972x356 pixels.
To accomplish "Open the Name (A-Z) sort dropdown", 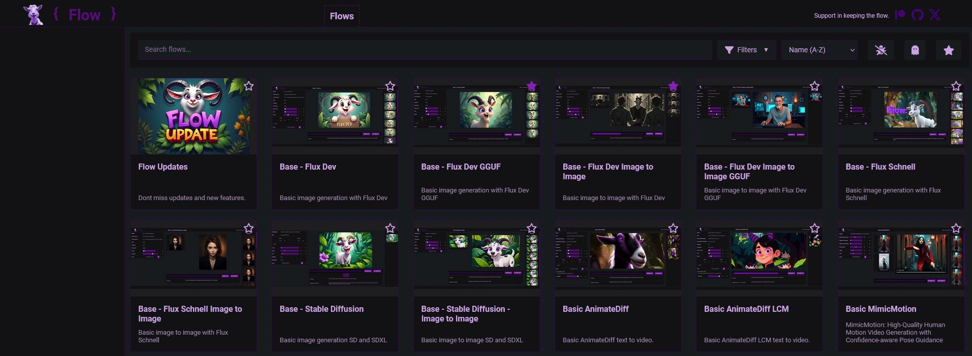I will coord(819,50).
